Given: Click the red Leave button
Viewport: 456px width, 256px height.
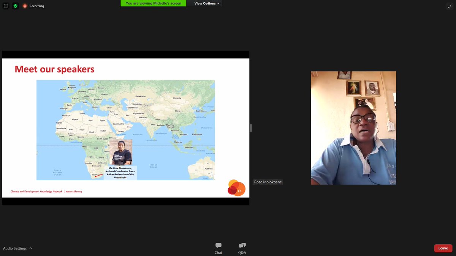Looking at the screenshot, I should click(443, 248).
